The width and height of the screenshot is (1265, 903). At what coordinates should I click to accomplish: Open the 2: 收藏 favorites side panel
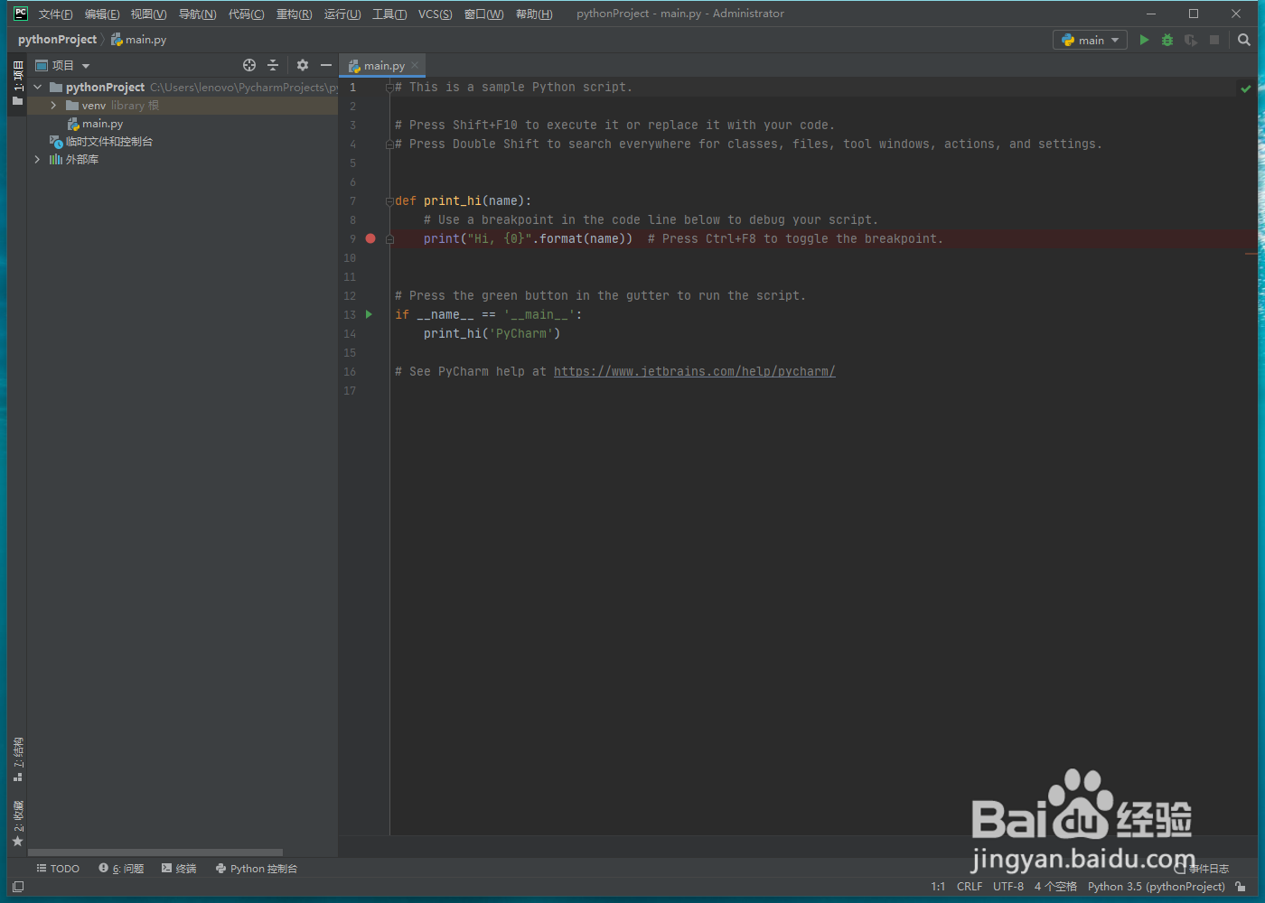coord(18,823)
